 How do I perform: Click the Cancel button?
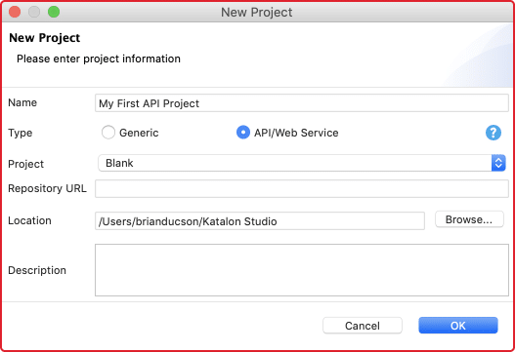(x=363, y=326)
